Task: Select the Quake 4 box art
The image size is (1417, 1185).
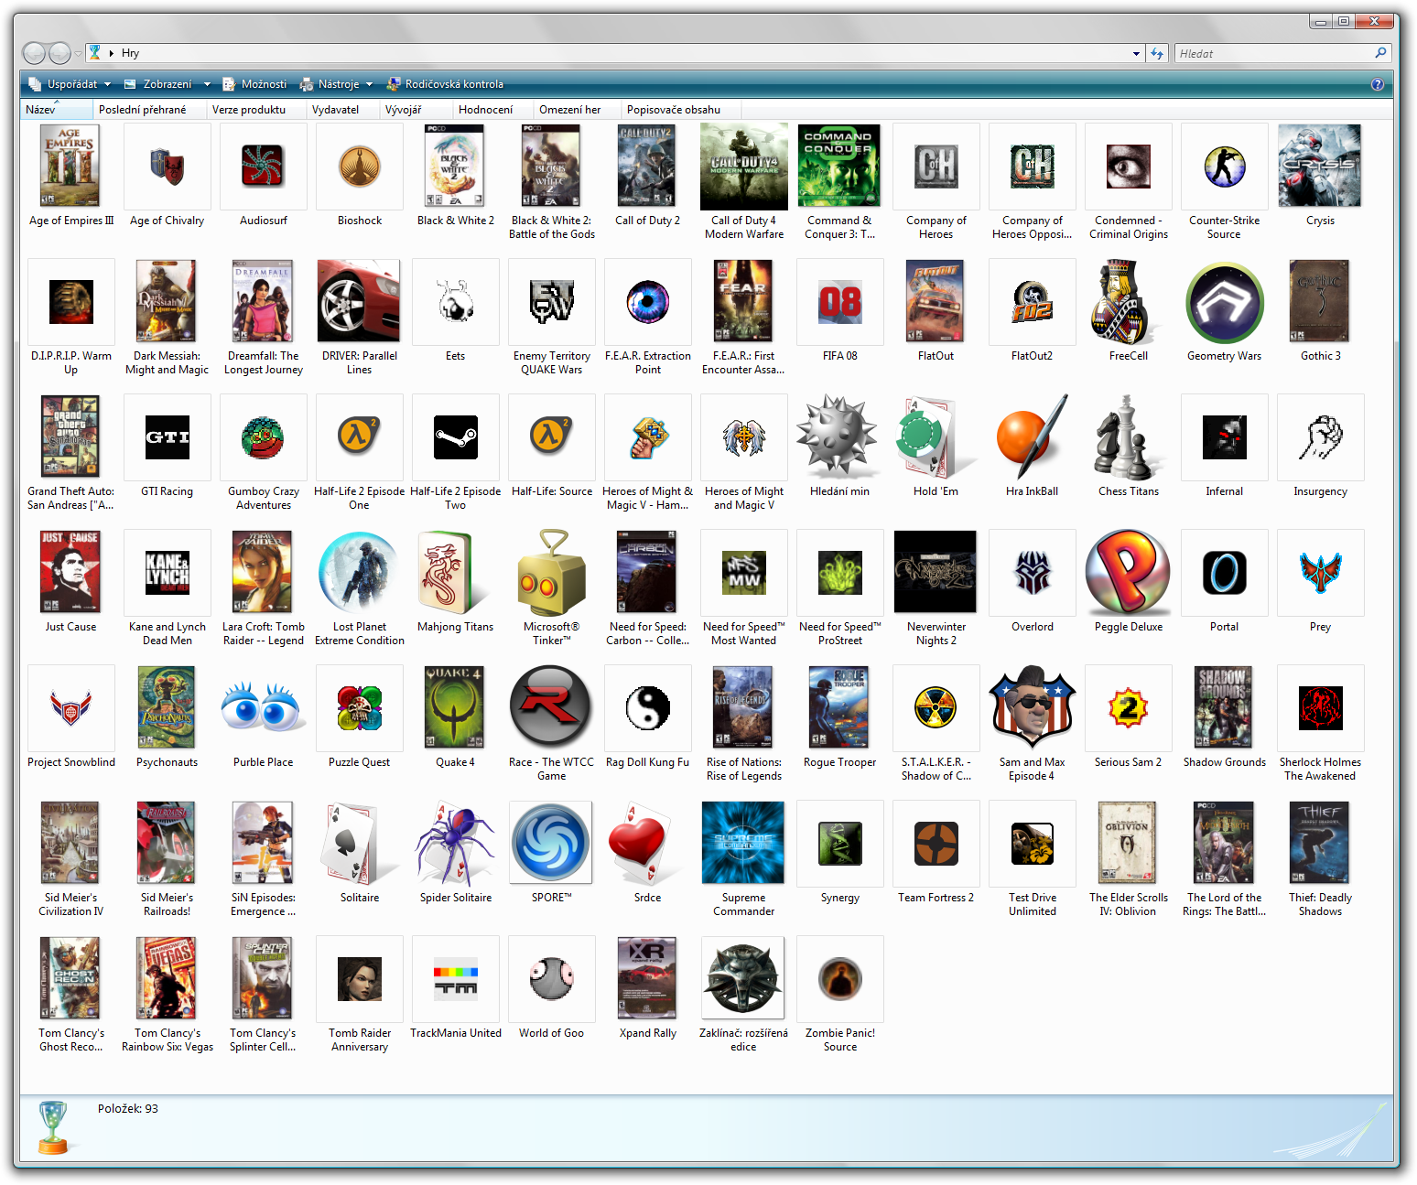Action: click(x=454, y=707)
